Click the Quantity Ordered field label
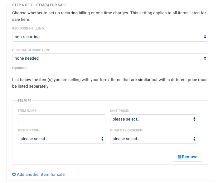 [127, 130]
